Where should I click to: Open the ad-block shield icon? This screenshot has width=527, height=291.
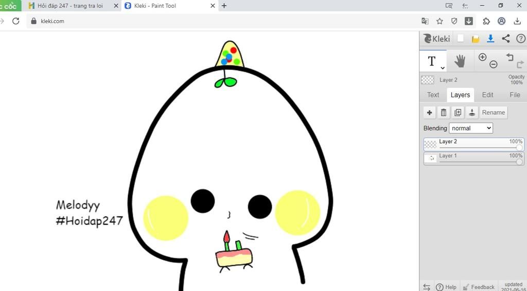point(454,21)
